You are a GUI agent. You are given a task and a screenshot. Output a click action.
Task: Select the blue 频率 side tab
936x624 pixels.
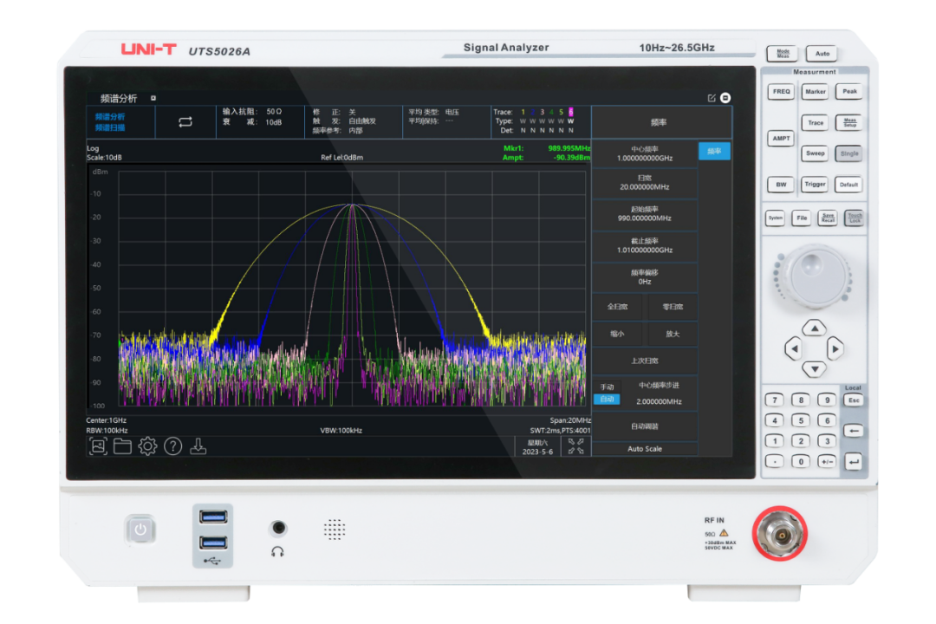pos(714,151)
